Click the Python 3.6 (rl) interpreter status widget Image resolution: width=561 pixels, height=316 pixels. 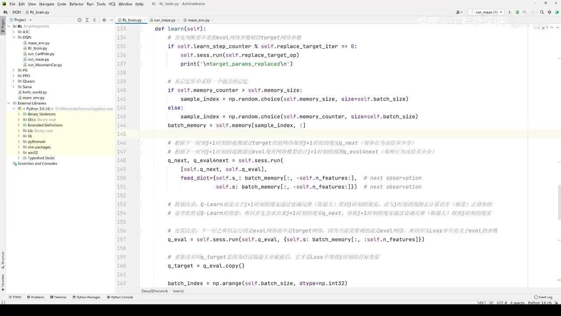tap(540, 303)
